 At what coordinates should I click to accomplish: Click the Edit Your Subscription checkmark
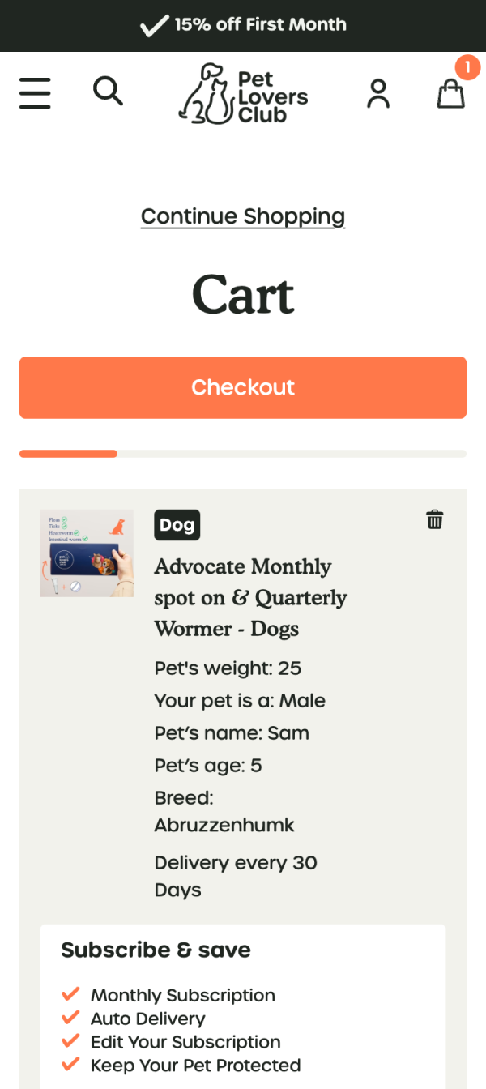click(70, 1041)
